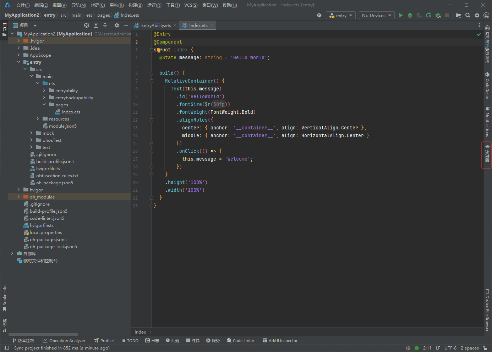Viewport: 492px width, 352px height.
Task: Open Operation Analyzer tool window
Action: coord(64,341)
